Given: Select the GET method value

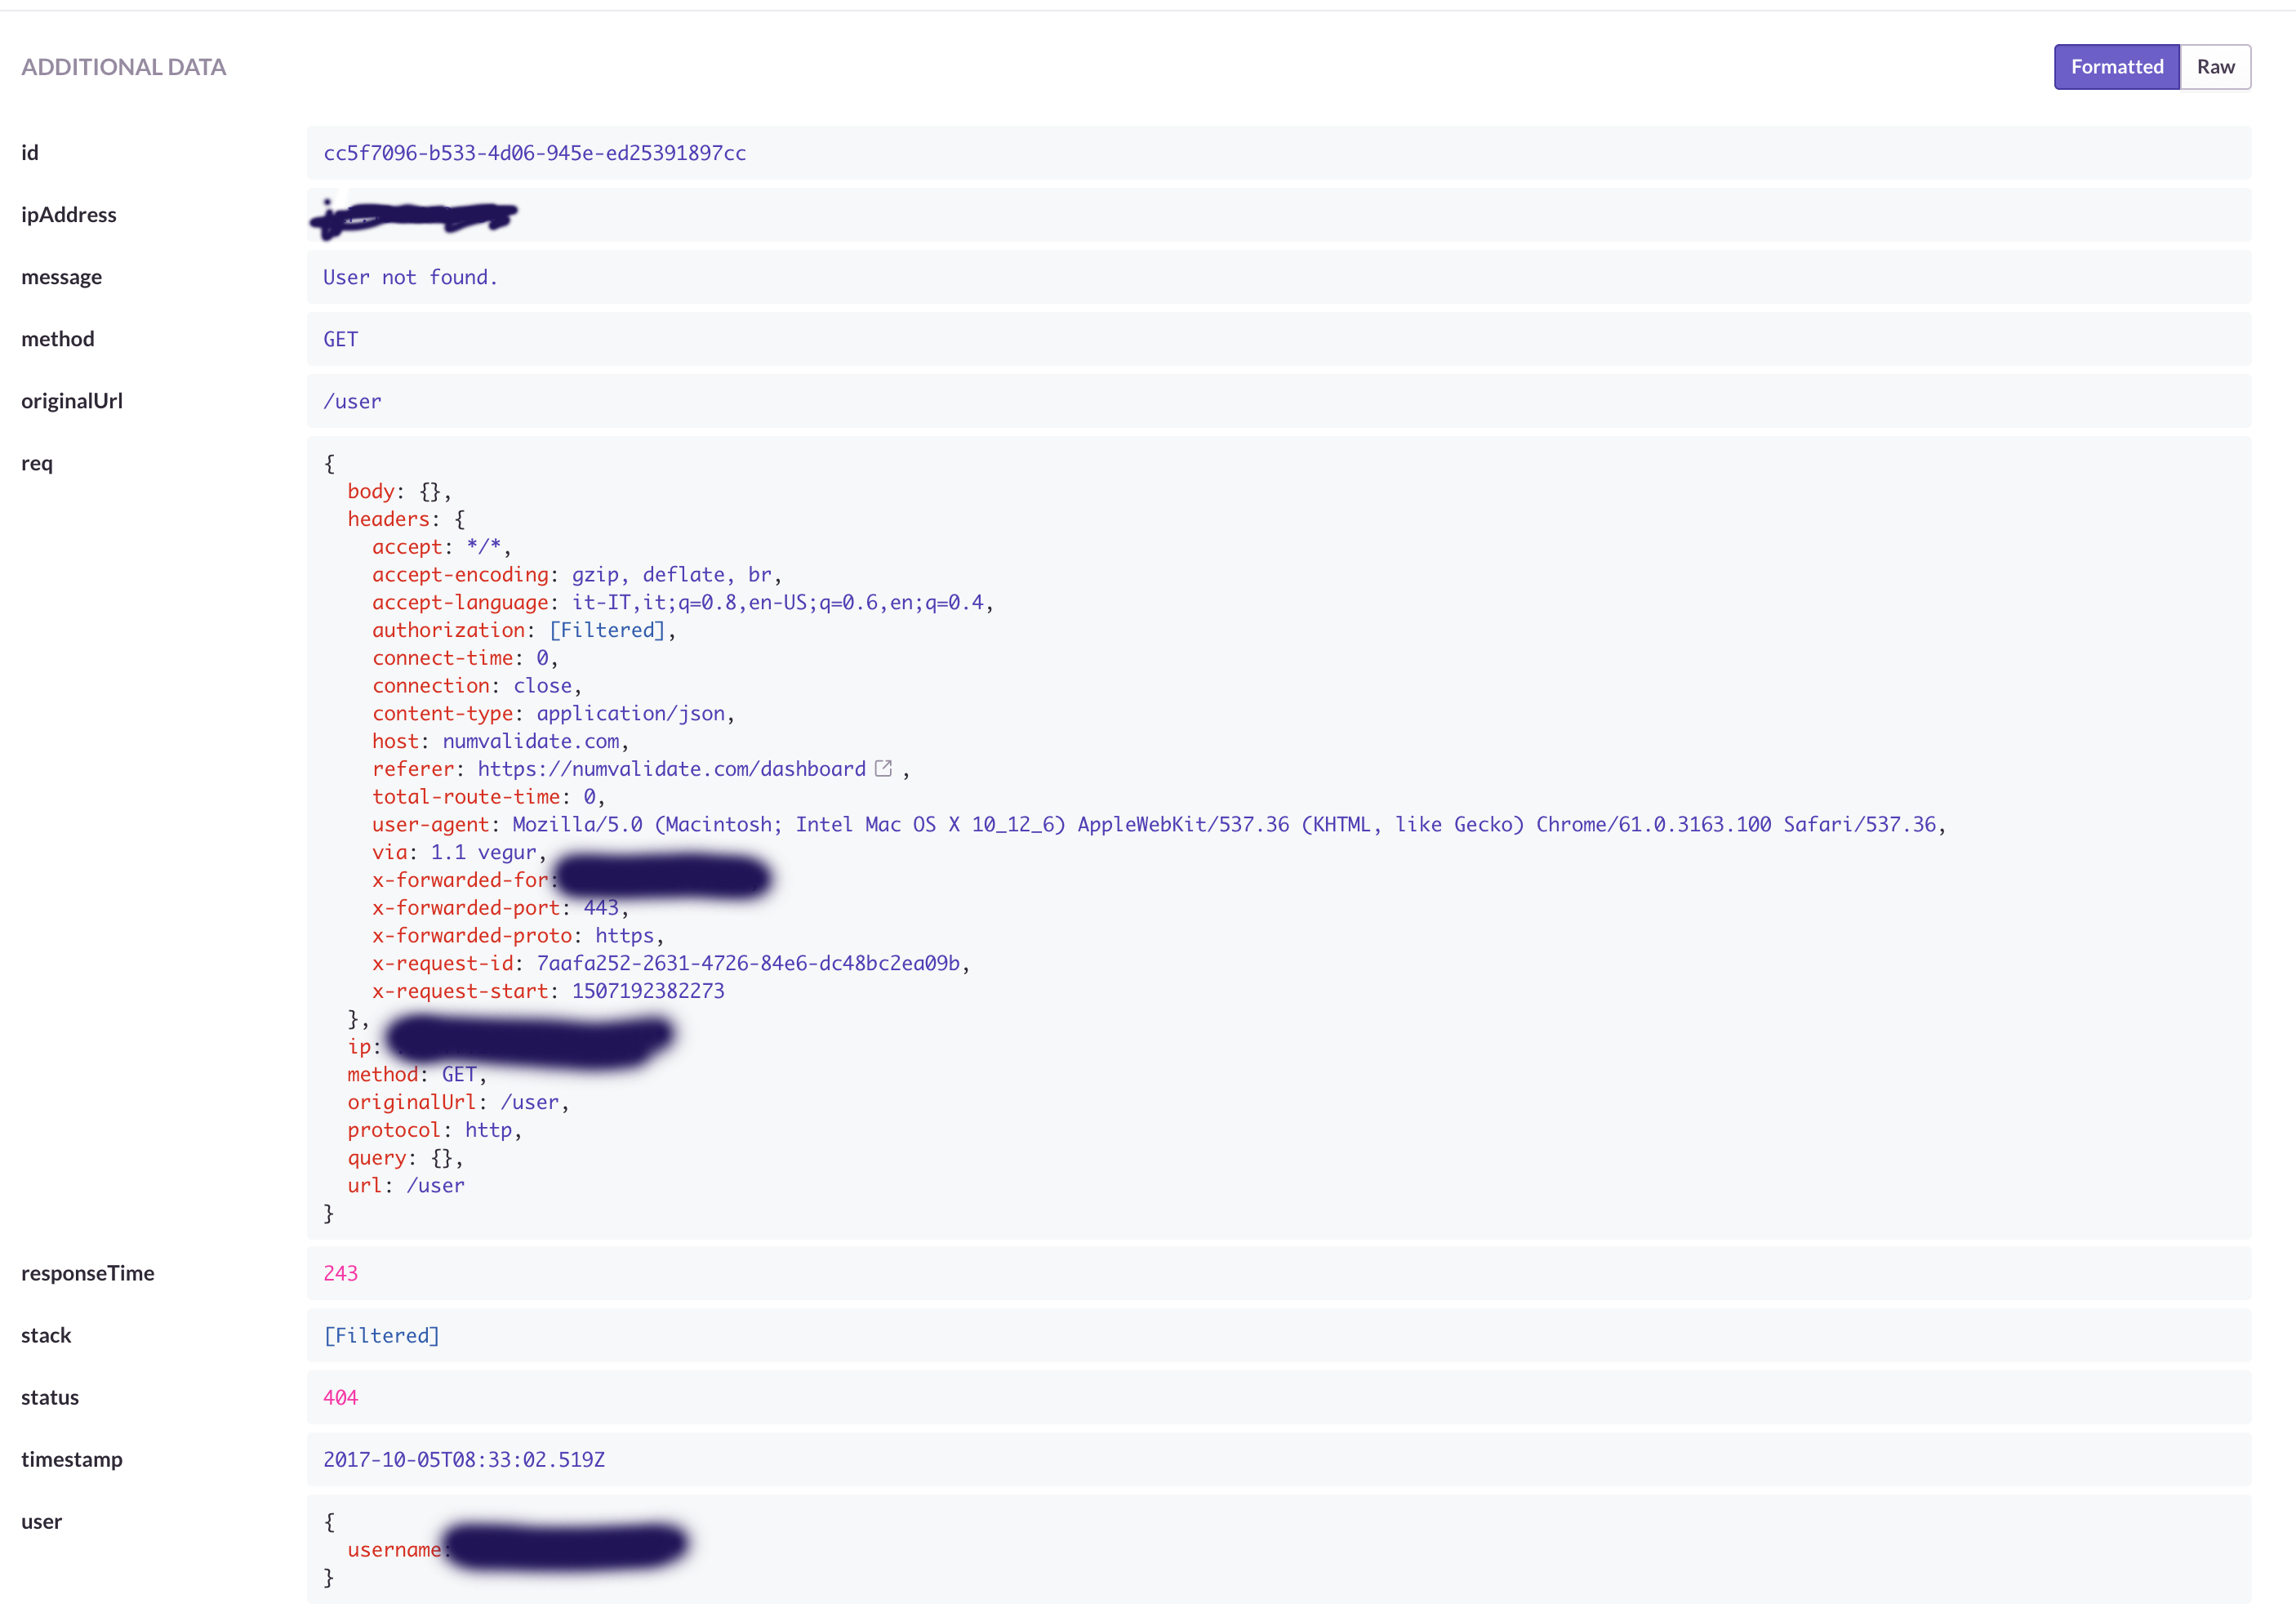Looking at the screenshot, I should pyautogui.click(x=340, y=339).
